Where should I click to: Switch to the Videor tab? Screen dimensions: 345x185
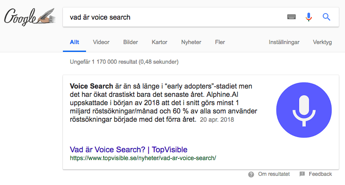click(x=101, y=42)
